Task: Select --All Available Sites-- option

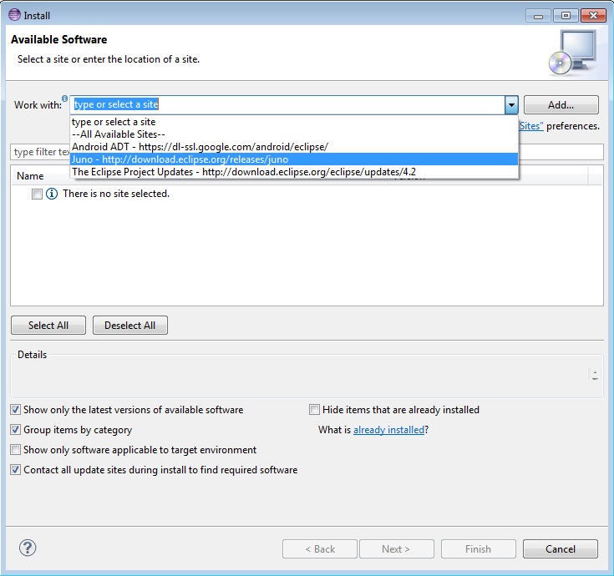Action: 294,134
